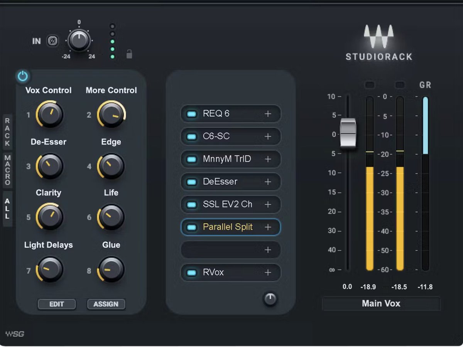This screenshot has height=347, width=463.
Task: Bypass the REQ 6 plugin LED
Action: 191,114
